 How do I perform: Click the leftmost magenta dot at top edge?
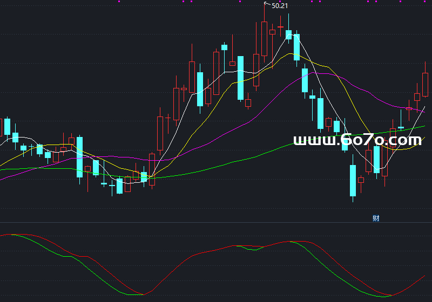pyautogui.click(x=119, y=1)
